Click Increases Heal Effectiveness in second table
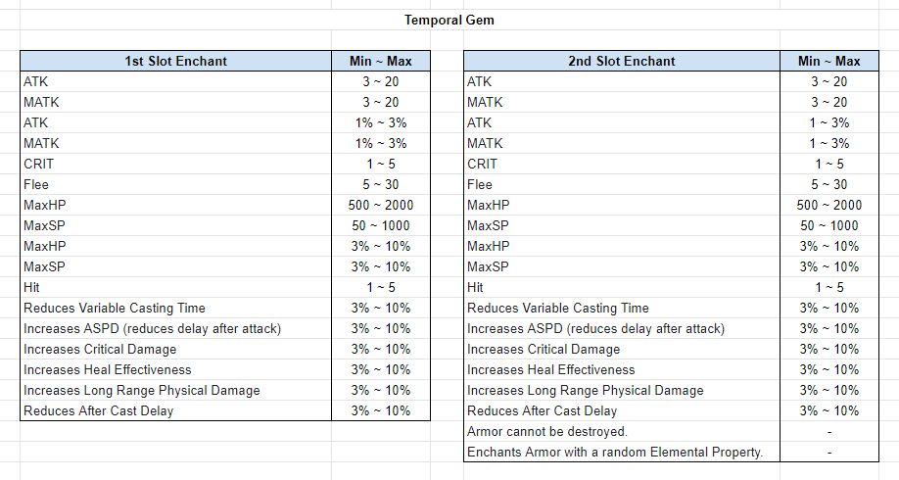 coord(622,370)
